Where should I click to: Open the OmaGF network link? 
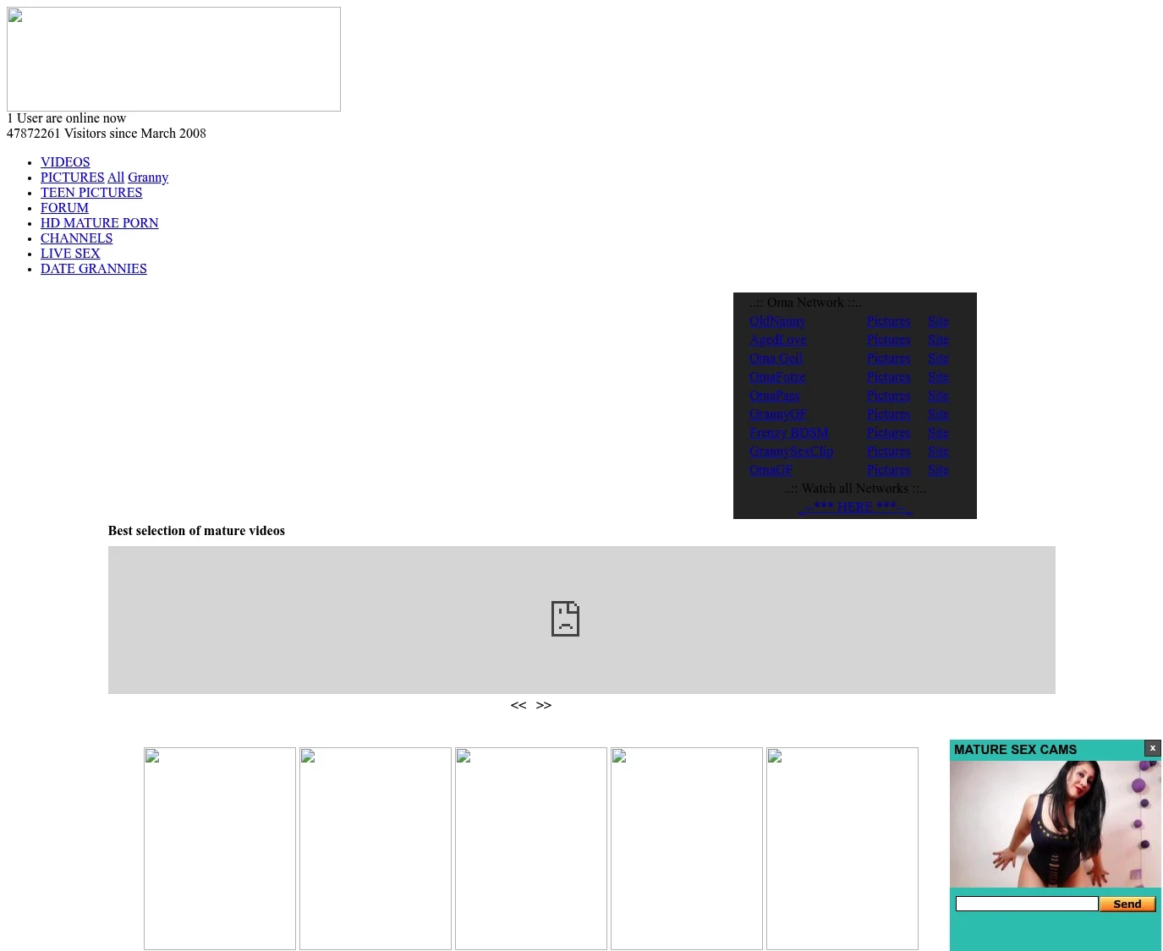point(771,470)
